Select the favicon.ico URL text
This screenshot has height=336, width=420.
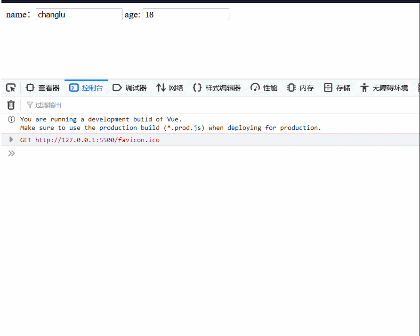[97, 140]
